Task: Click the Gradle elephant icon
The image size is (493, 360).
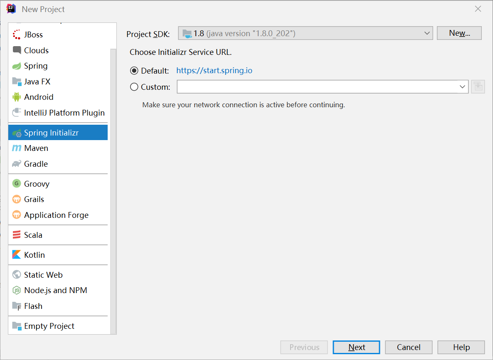Action: 17,164
